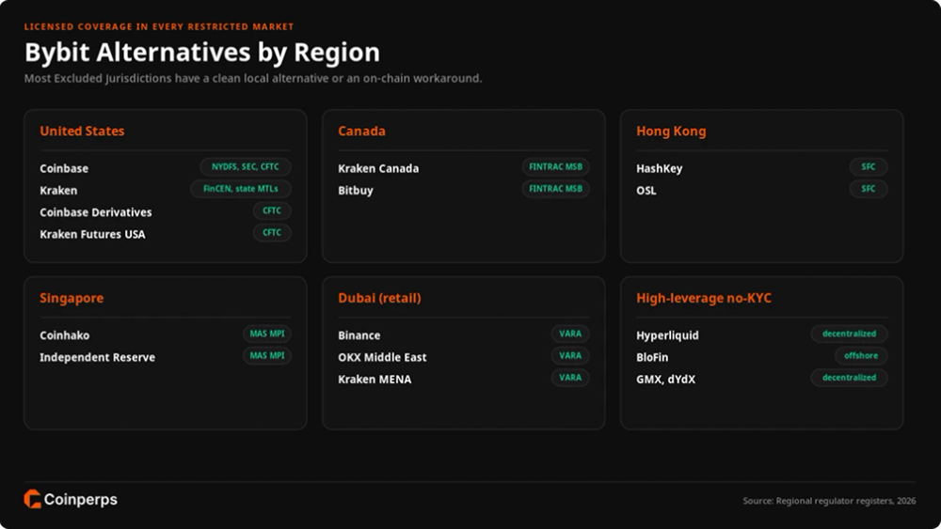This screenshot has width=941, height=529.
Task: Click the VARA badge beside Binance
Action: tap(570, 334)
